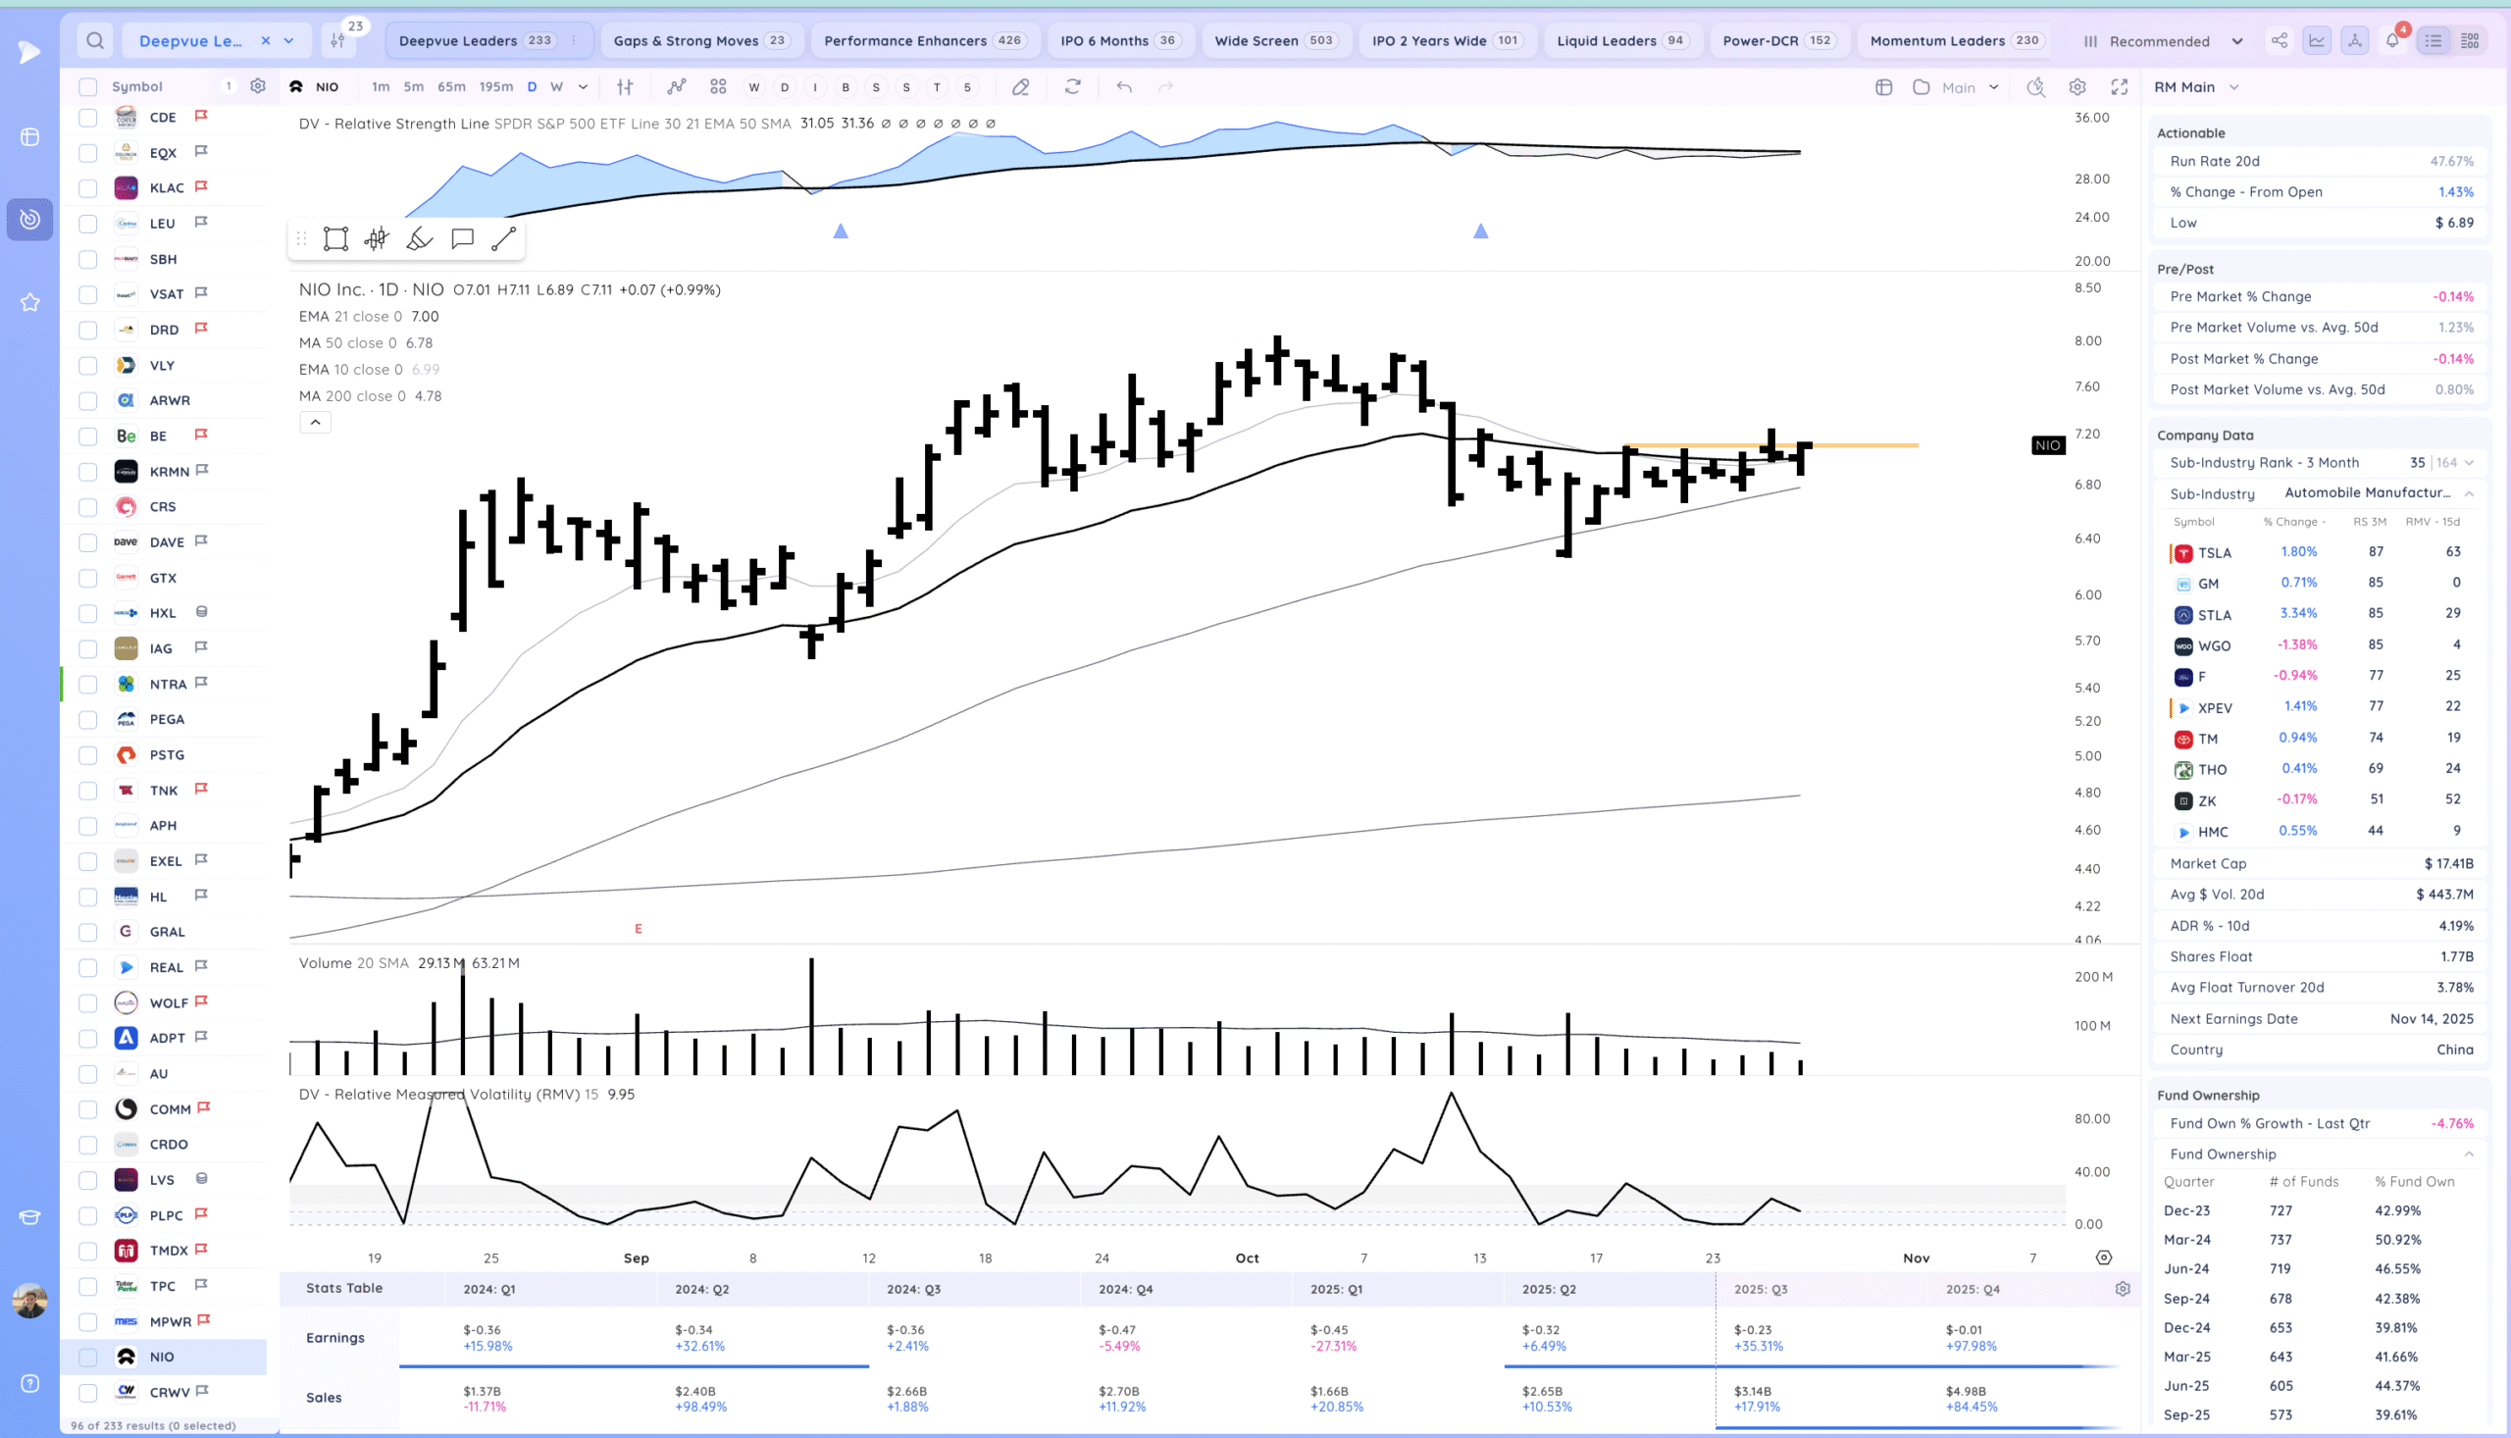Viewport: 2511px width, 1438px height.
Task: Open the share icon in top bar
Action: (x=2279, y=40)
